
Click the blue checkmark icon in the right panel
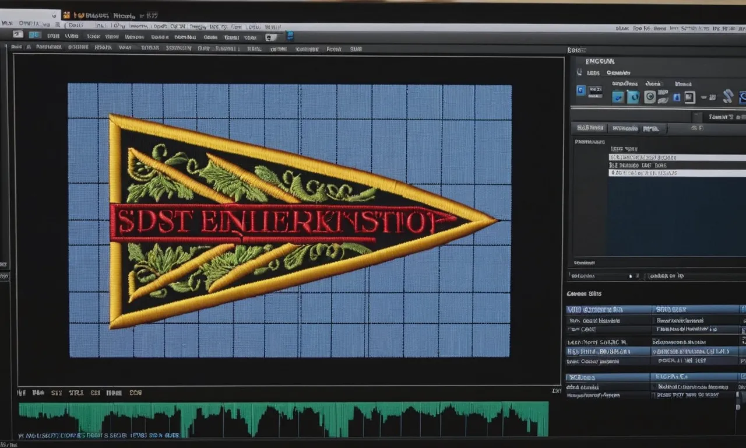click(x=618, y=97)
